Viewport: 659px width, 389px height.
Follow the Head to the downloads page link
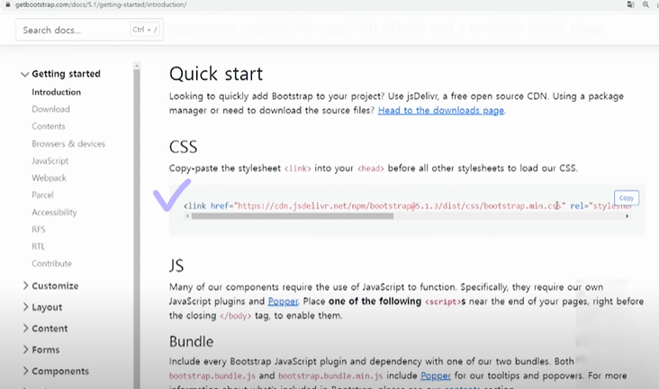point(441,111)
